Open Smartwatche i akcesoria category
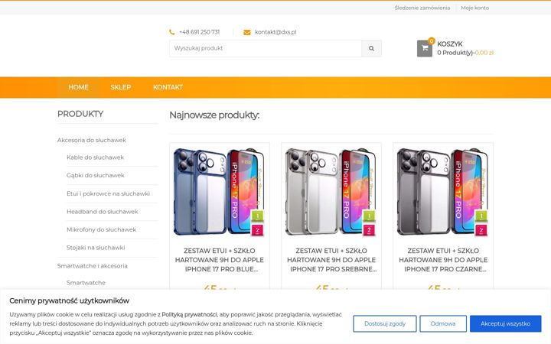The width and height of the screenshot is (551, 344). coord(92,266)
